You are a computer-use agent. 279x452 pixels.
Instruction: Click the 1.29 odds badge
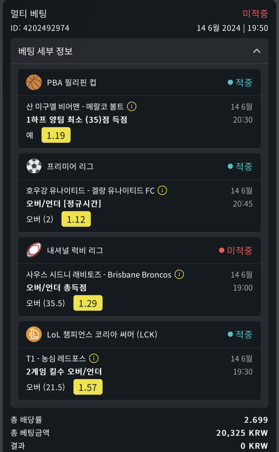coord(88,303)
